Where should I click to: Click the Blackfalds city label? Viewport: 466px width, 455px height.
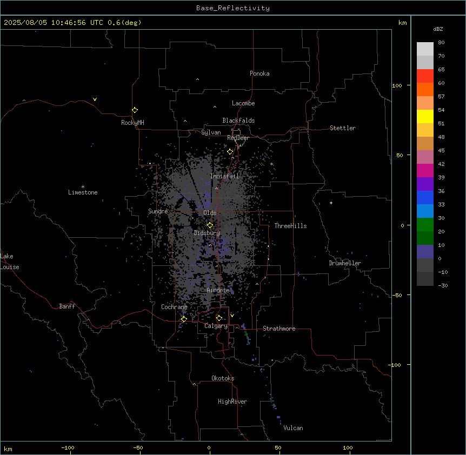[x=238, y=121]
